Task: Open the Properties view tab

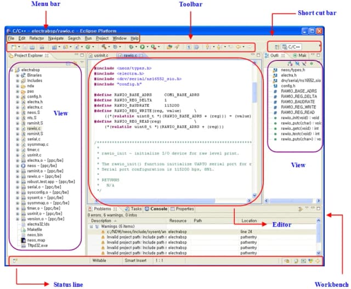Action: pyautogui.click(x=182, y=209)
